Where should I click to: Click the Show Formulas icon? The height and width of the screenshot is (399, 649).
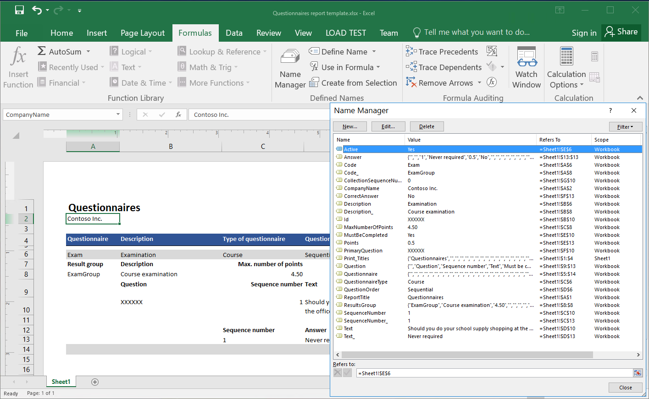(x=492, y=51)
